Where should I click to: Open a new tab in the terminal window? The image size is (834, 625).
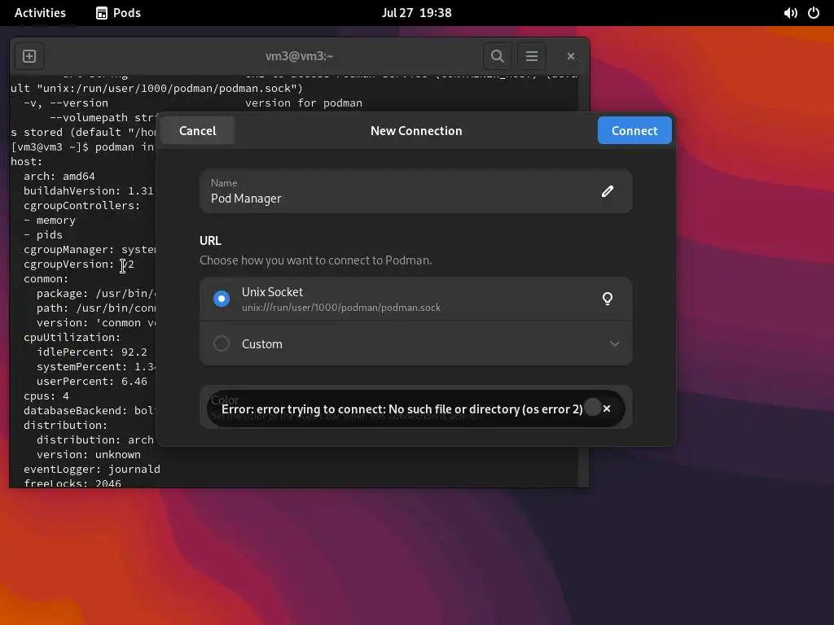click(x=29, y=56)
